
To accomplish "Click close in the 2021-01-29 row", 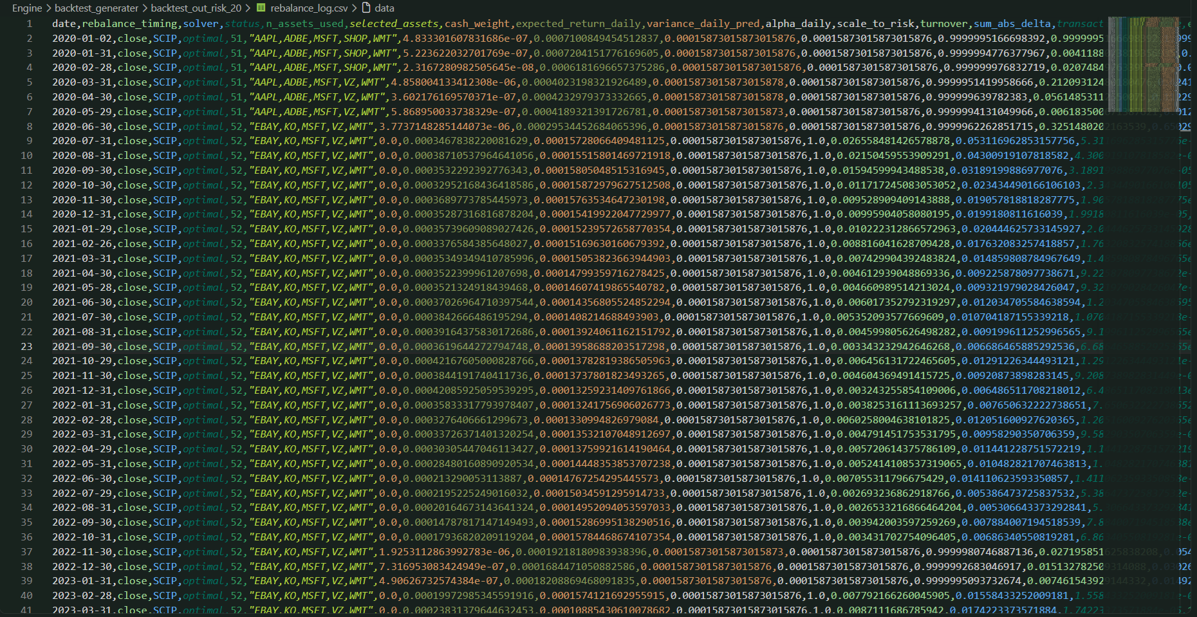I will [x=132, y=228].
